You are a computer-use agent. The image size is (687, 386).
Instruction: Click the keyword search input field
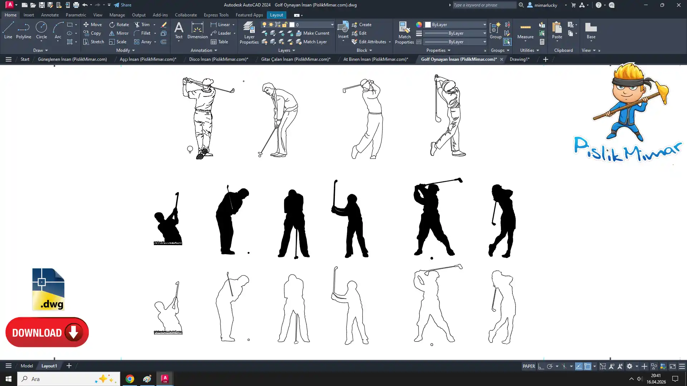pos(483,5)
